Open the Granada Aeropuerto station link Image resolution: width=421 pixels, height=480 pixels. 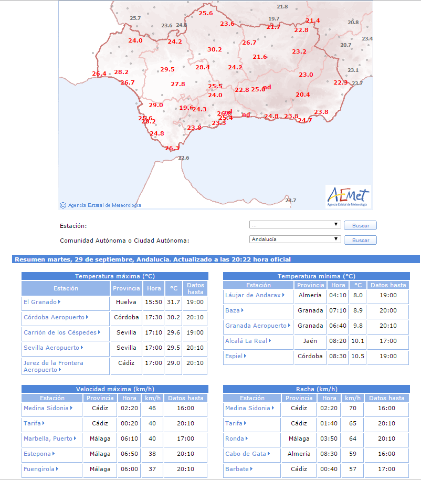[256, 326]
